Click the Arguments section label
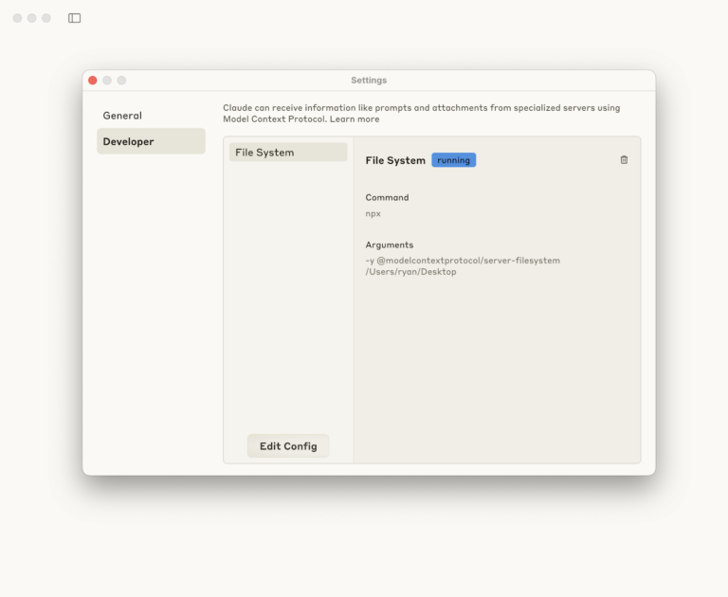 [390, 244]
